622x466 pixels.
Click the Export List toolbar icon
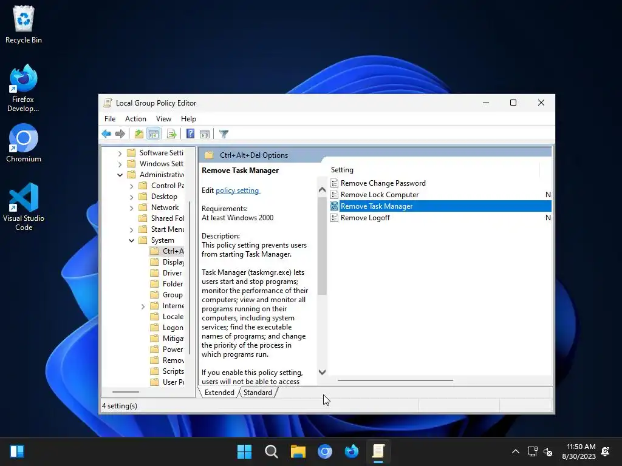tap(172, 134)
